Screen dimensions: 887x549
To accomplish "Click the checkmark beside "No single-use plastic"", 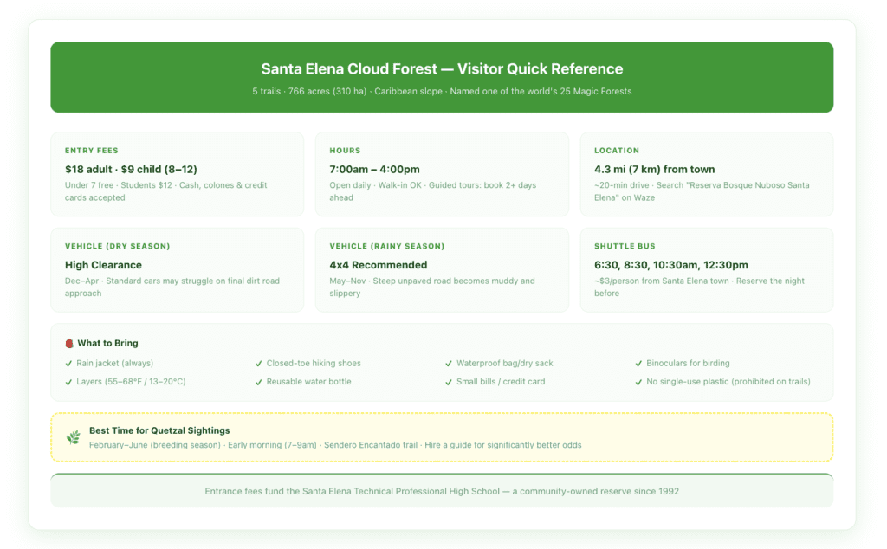I will tap(638, 381).
